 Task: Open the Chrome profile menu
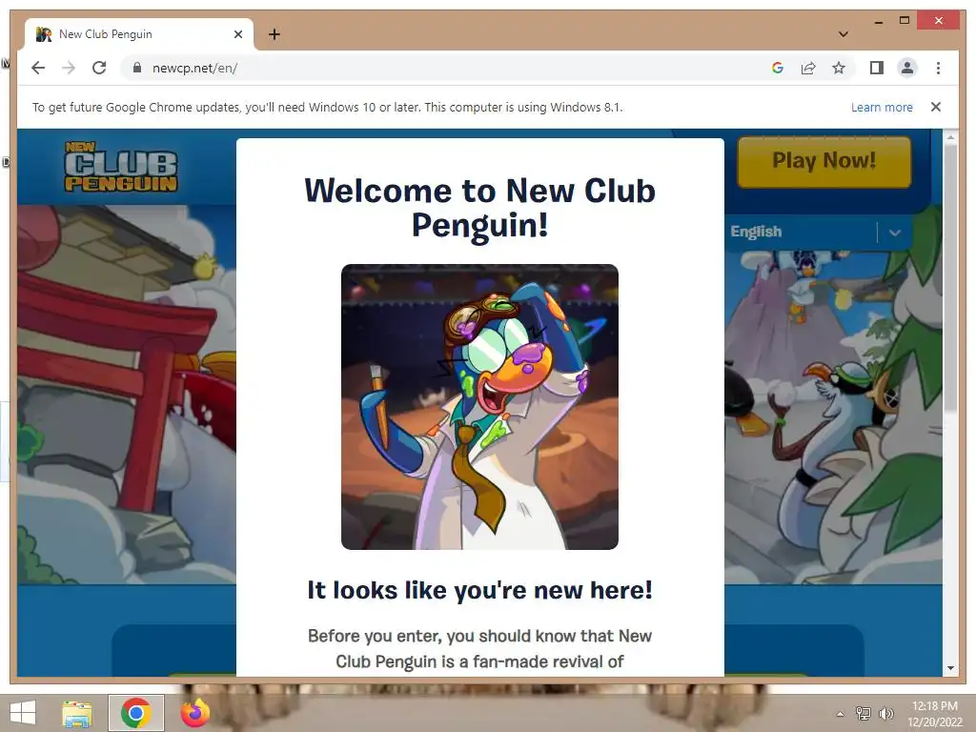[x=907, y=68]
